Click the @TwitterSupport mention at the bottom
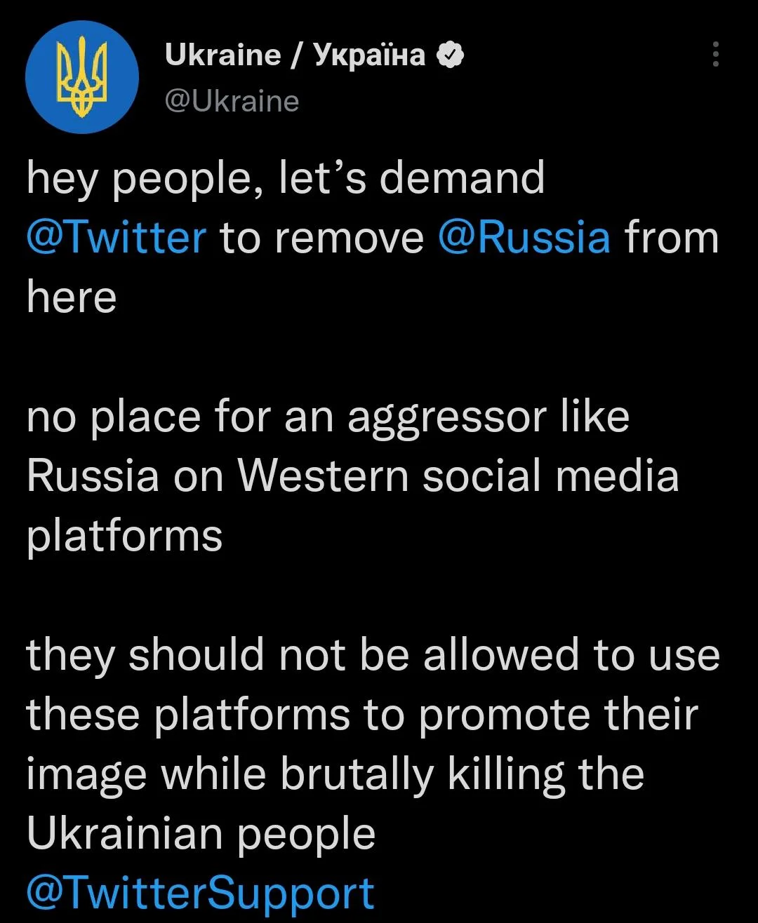 coord(199,892)
